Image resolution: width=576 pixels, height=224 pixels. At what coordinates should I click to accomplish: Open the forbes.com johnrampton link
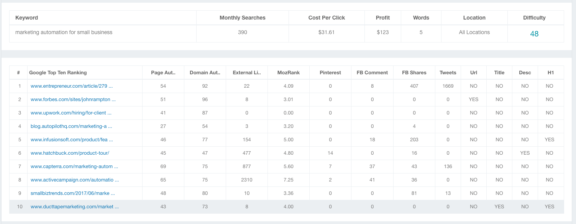pos(73,100)
